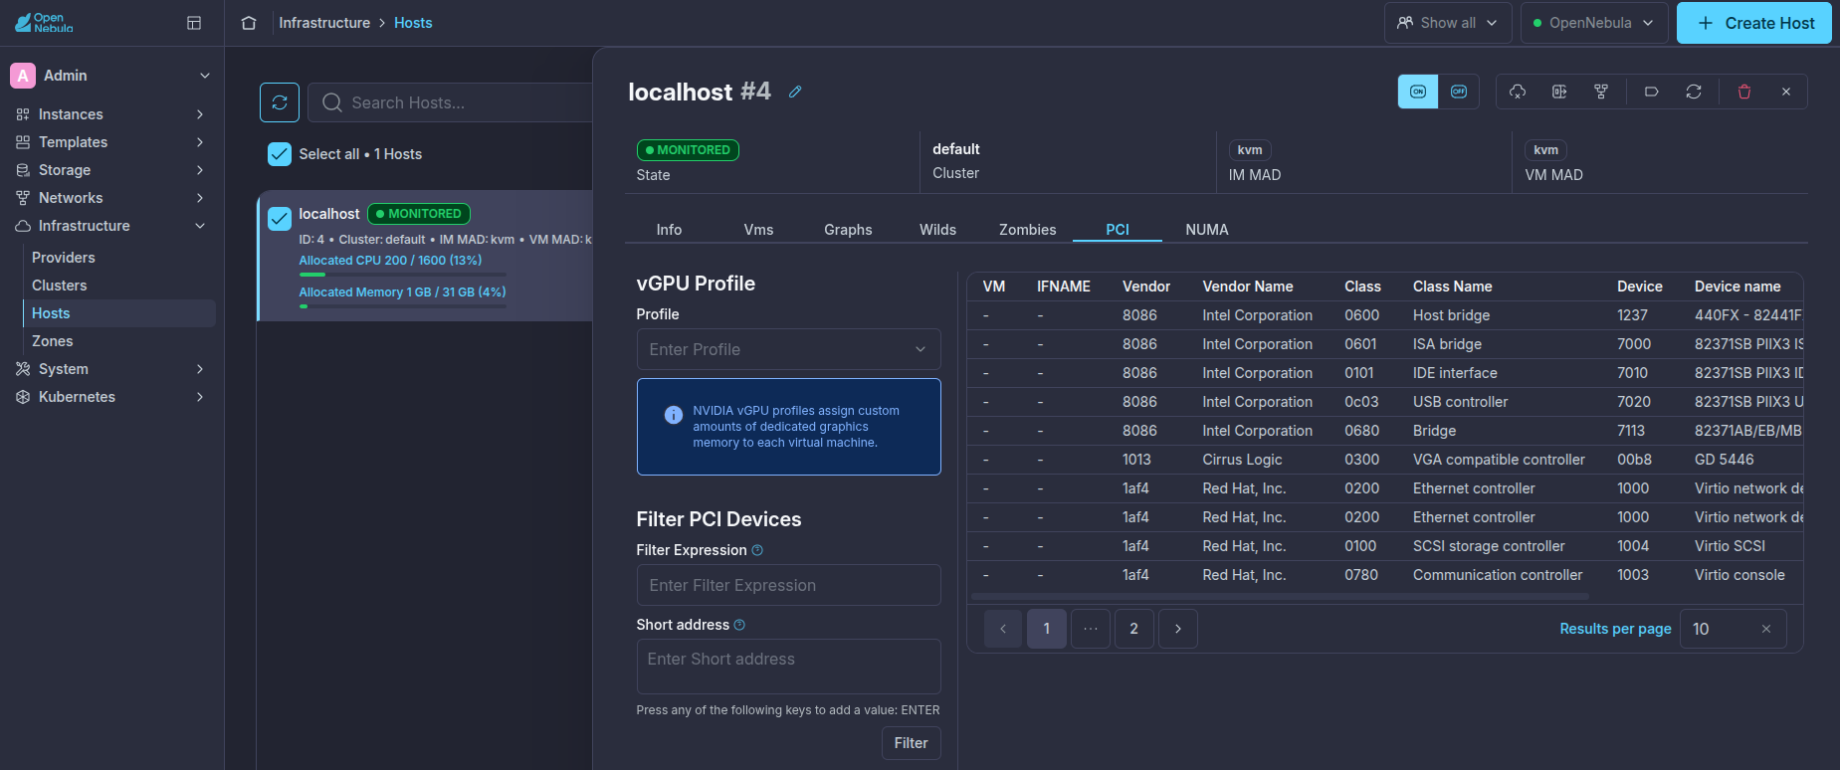This screenshot has height=770, width=1840.
Task: Click Allocated Memory progress bar
Action: pyautogui.click(x=402, y=306)
